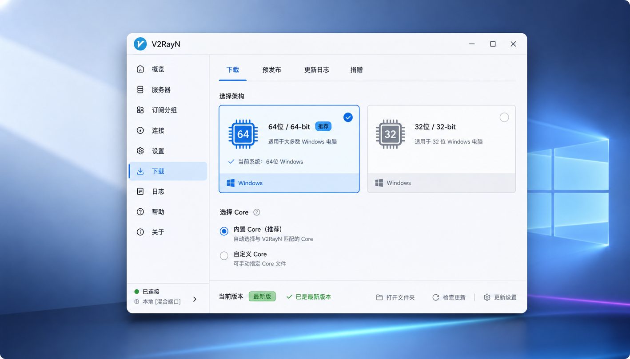
Task: Click 可手动指定 Core 文件 text
Action: 260,264
